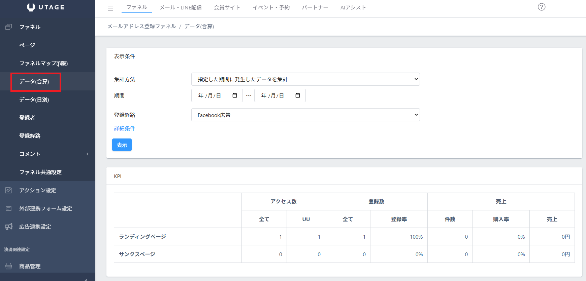Open the AIアシスト tab
The width and height of the screenshot is (586, 281).
click(353, 7)
